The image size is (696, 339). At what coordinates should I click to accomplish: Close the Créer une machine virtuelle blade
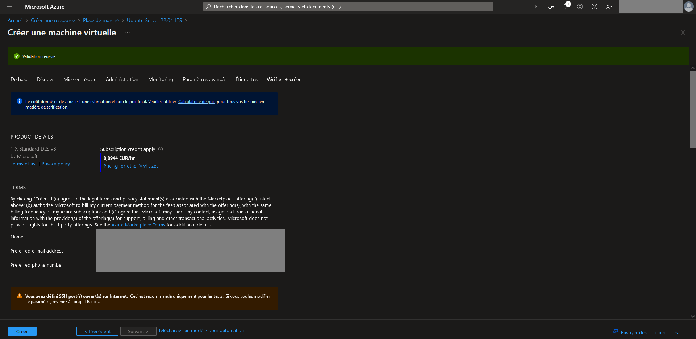pyautogui.click(x=683, y=33)
